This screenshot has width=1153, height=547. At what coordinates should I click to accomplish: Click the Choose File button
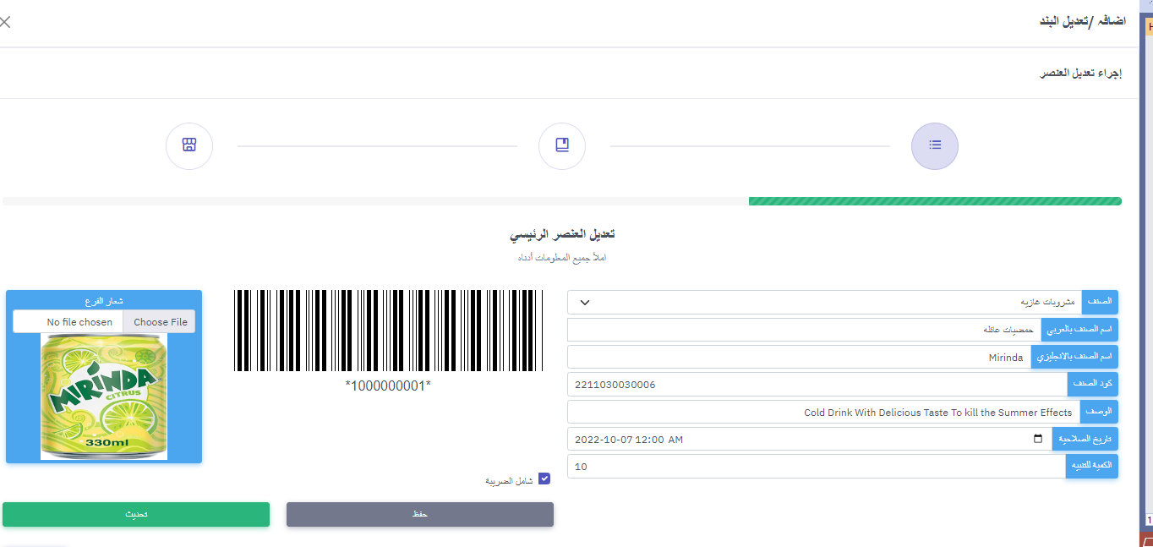(160, 322)
